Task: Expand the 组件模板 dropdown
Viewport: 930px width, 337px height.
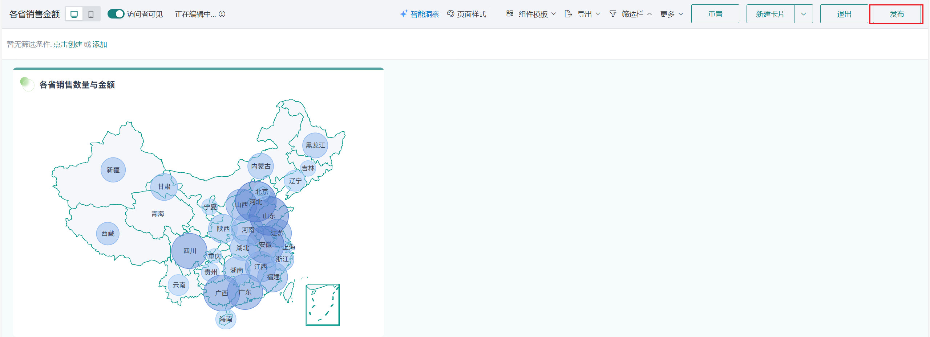Action: coord(554,14)
